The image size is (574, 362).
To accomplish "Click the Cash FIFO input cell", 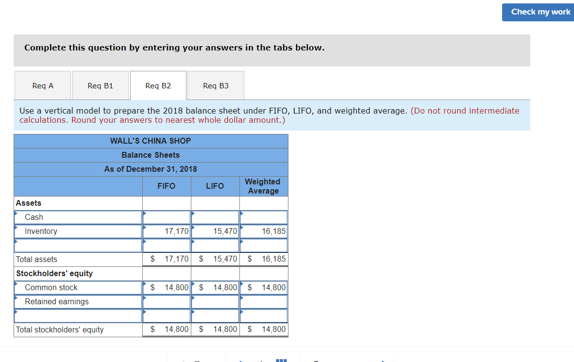I will (167, 217).
